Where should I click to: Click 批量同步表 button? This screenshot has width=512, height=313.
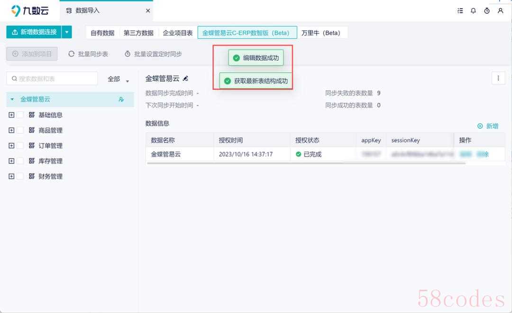click(x=88, y=54)
